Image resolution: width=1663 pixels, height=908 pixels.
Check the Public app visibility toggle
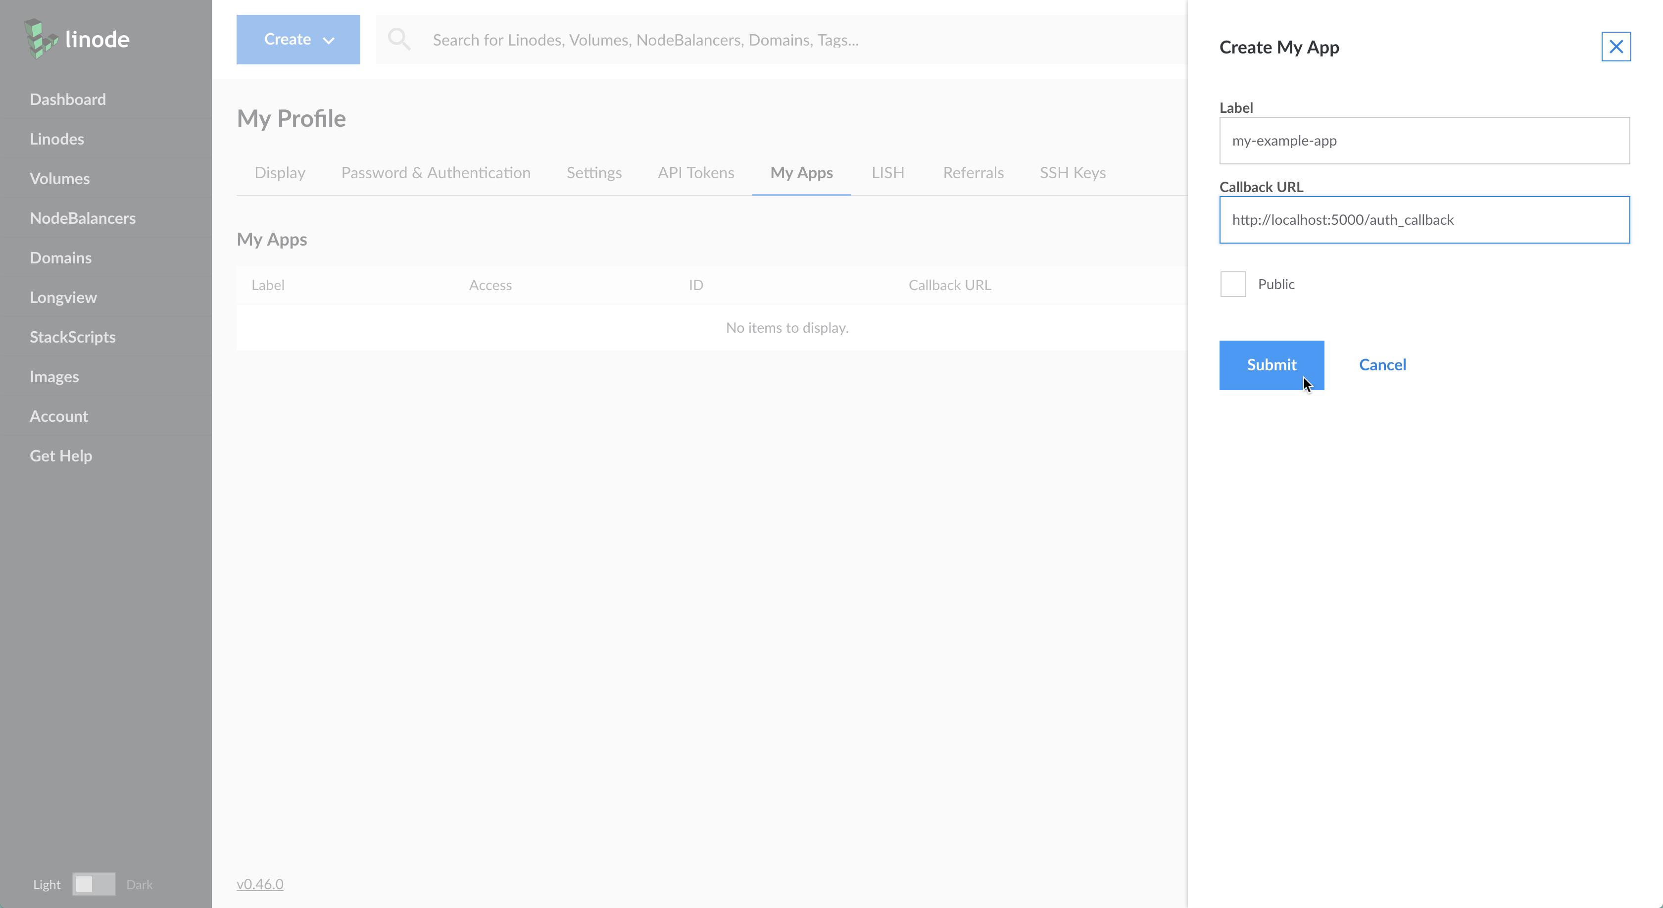pos(1233,284)
